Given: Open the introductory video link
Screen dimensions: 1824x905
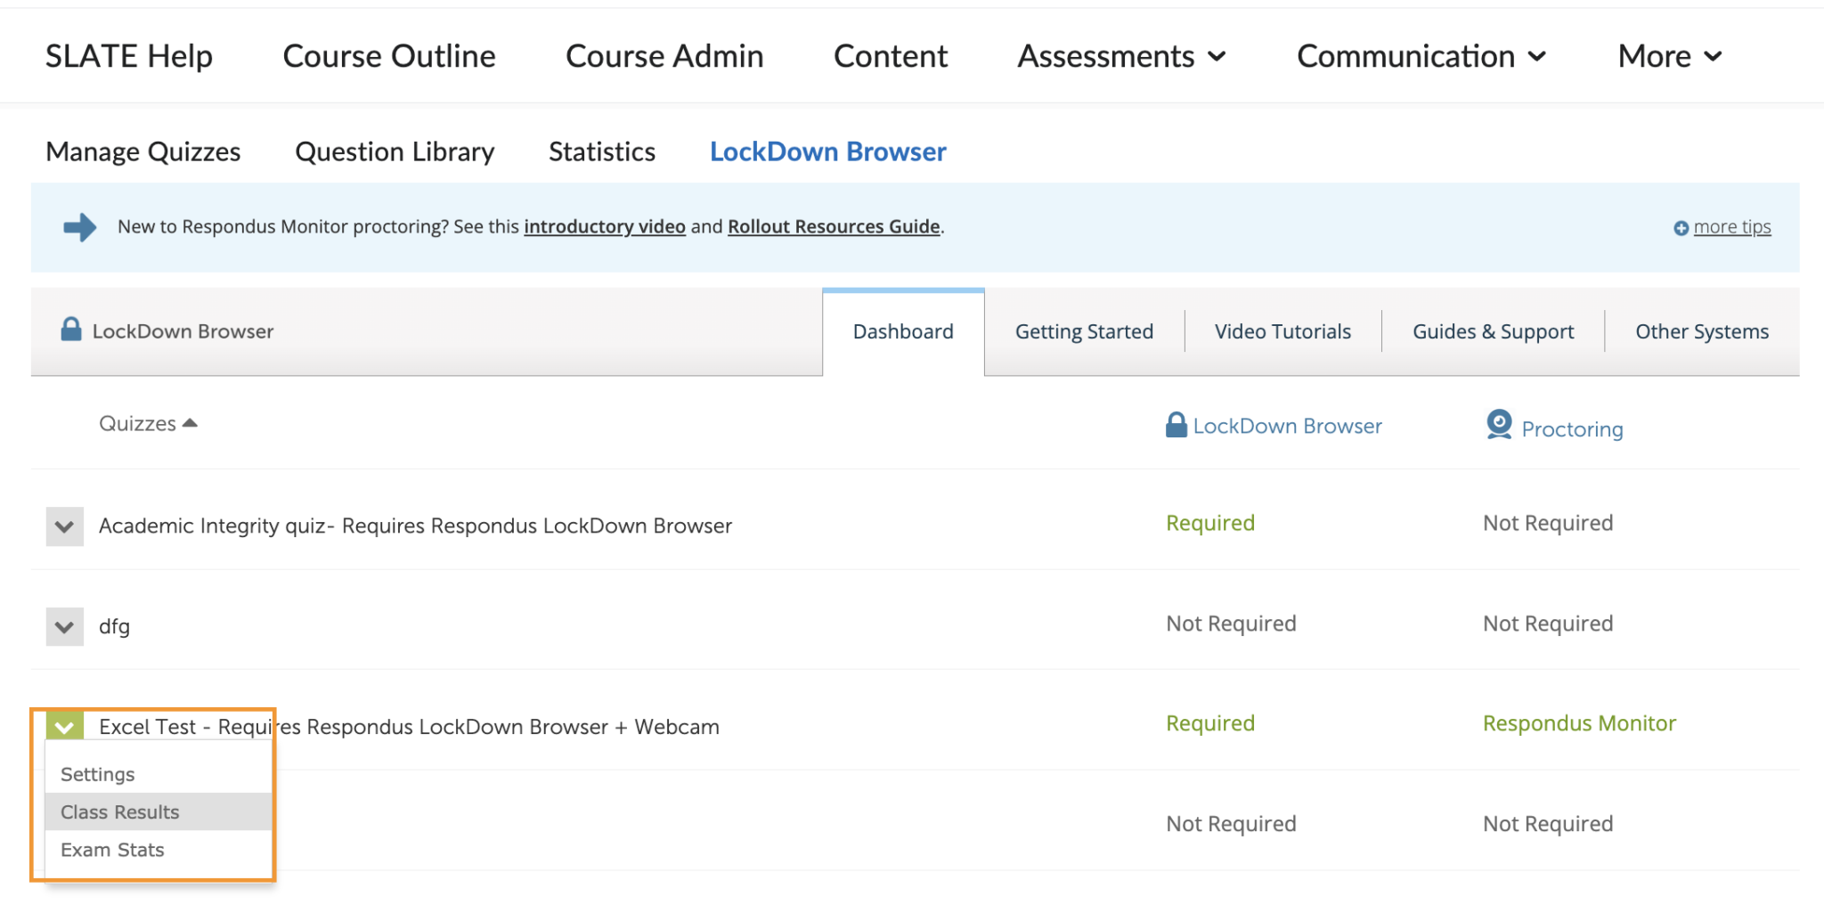Looking at the screenshot, I should tap(604, 226).
